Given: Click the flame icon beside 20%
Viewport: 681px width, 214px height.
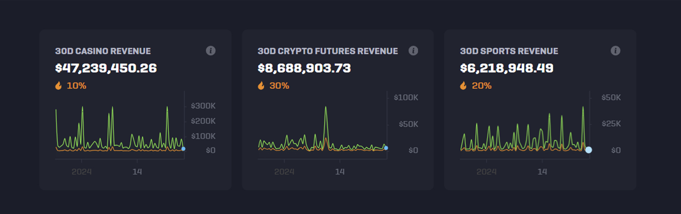Looking at the screenshot, I should [463, 86].
